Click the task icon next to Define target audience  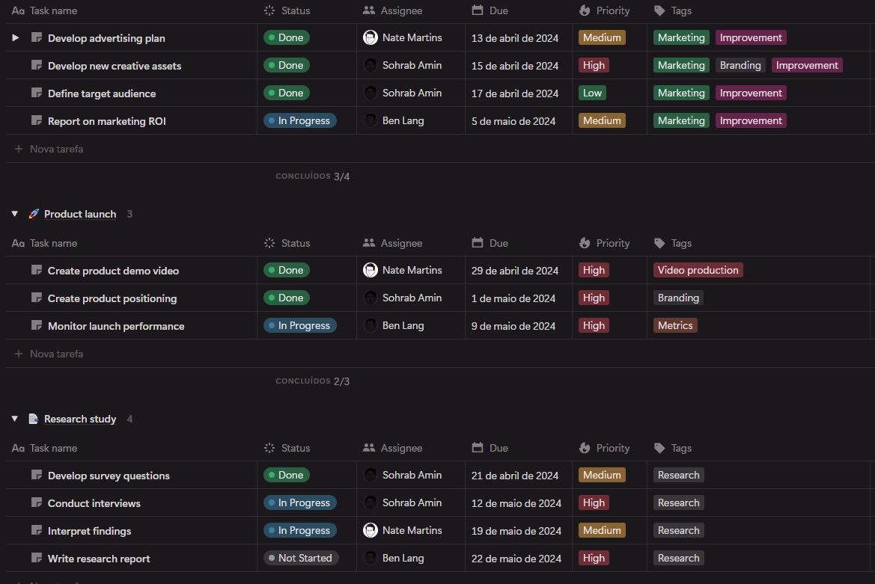37,93
